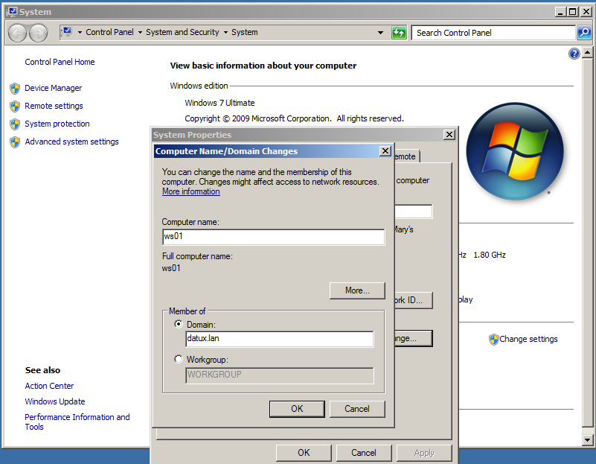Open the address bar history dropdown

380,33
